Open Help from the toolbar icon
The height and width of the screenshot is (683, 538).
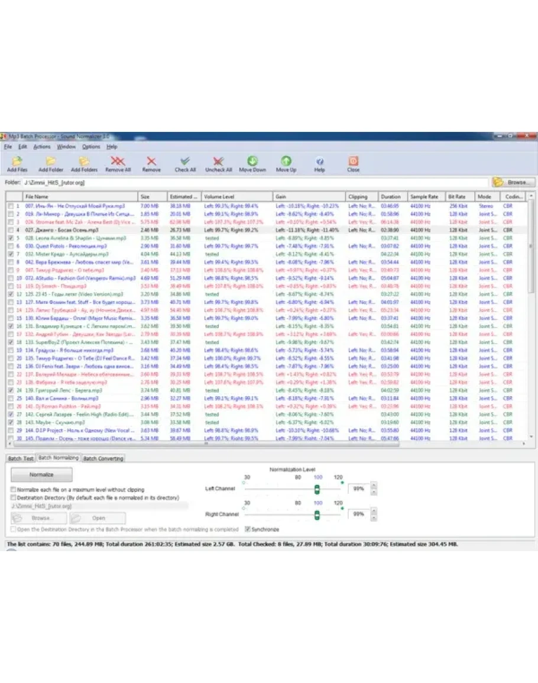pyautogui.click(x=319, y=164)
